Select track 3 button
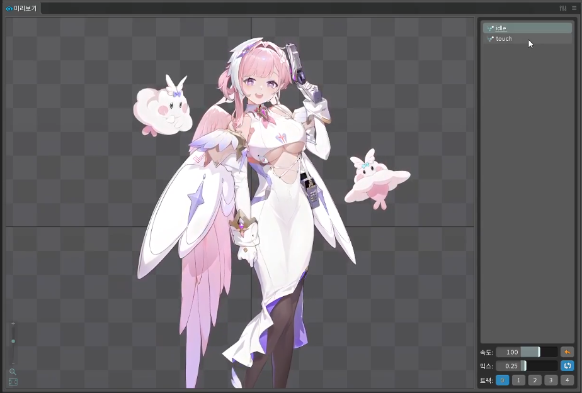The width and height of the screenshot is (582, 393). tap(551, 380)
